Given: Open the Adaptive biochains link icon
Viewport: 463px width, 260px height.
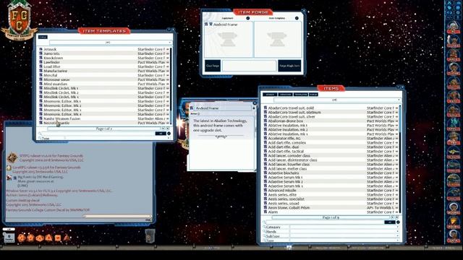Looking at the screenshot, I should 266,173.
